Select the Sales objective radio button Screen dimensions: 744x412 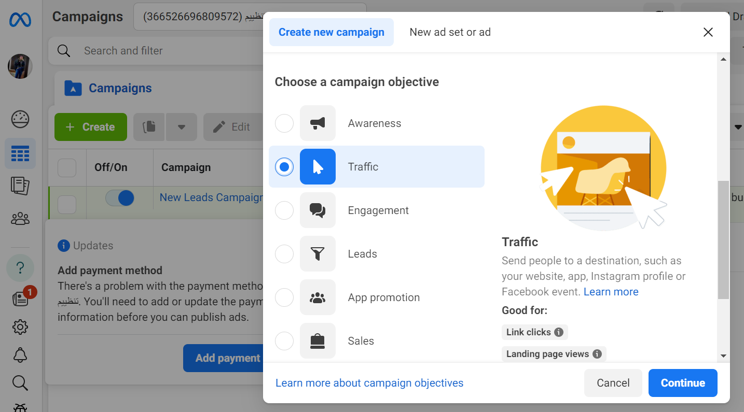pyautogui.click(x=284, y=340)
